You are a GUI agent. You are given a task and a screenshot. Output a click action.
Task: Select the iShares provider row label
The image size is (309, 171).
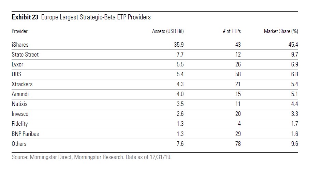[x=20, y=45]
